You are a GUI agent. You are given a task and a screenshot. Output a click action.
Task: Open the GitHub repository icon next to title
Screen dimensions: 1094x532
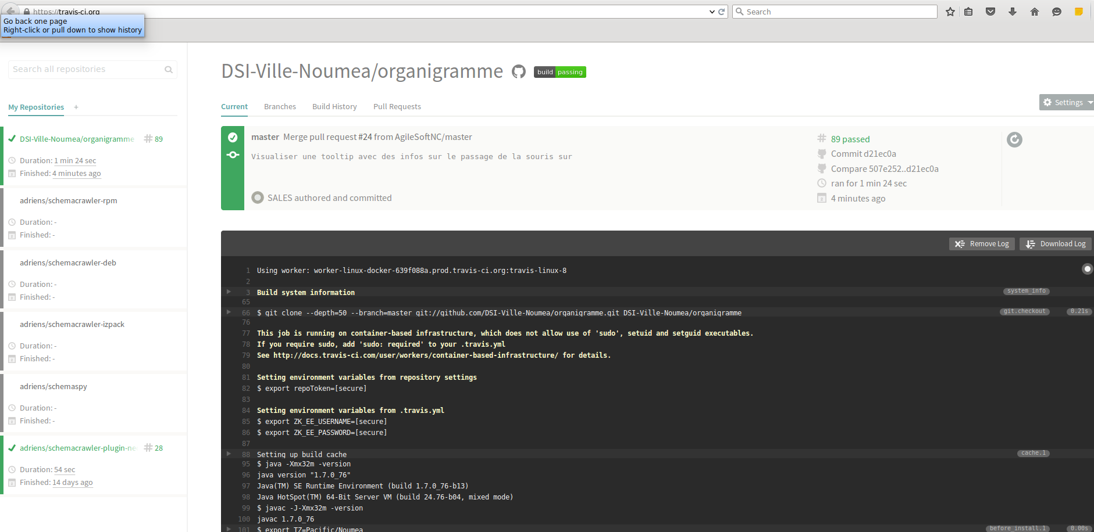[x=519, y=71]
